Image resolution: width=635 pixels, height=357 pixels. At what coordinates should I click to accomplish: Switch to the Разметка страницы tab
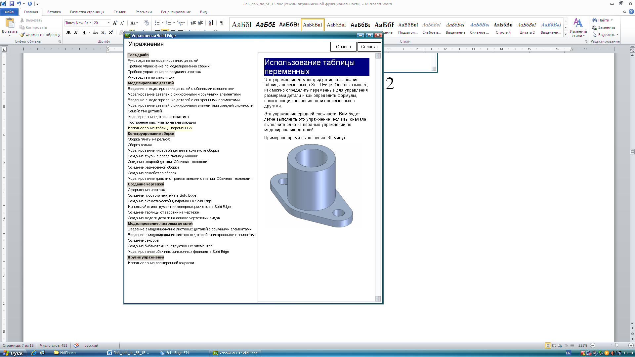click(x=87, y=12)
